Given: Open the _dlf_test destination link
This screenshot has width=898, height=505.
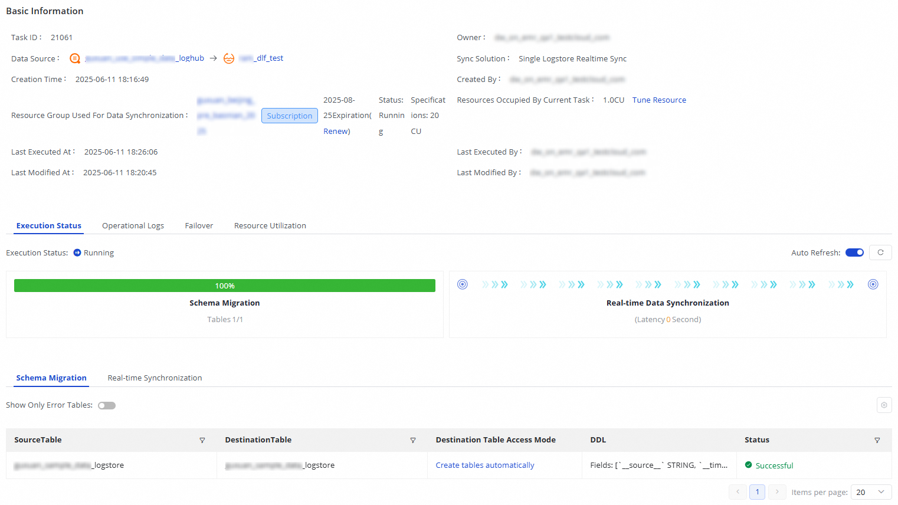Looking at the screenshot, I should pos(261,58).
